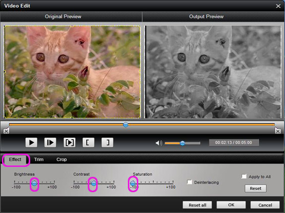Viewport: 285px width, 213px height.
Task: Mute audio via the speaker icon
Action: click(159, 143)
